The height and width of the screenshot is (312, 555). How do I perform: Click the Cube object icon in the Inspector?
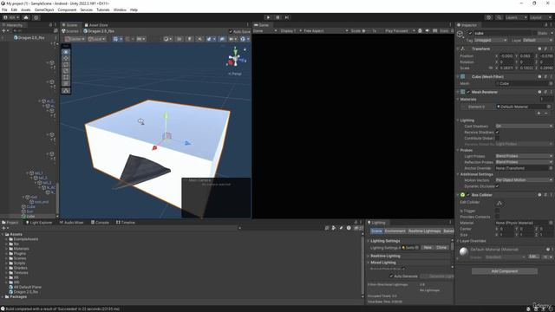pyautogui.click(x=460, y=34)
